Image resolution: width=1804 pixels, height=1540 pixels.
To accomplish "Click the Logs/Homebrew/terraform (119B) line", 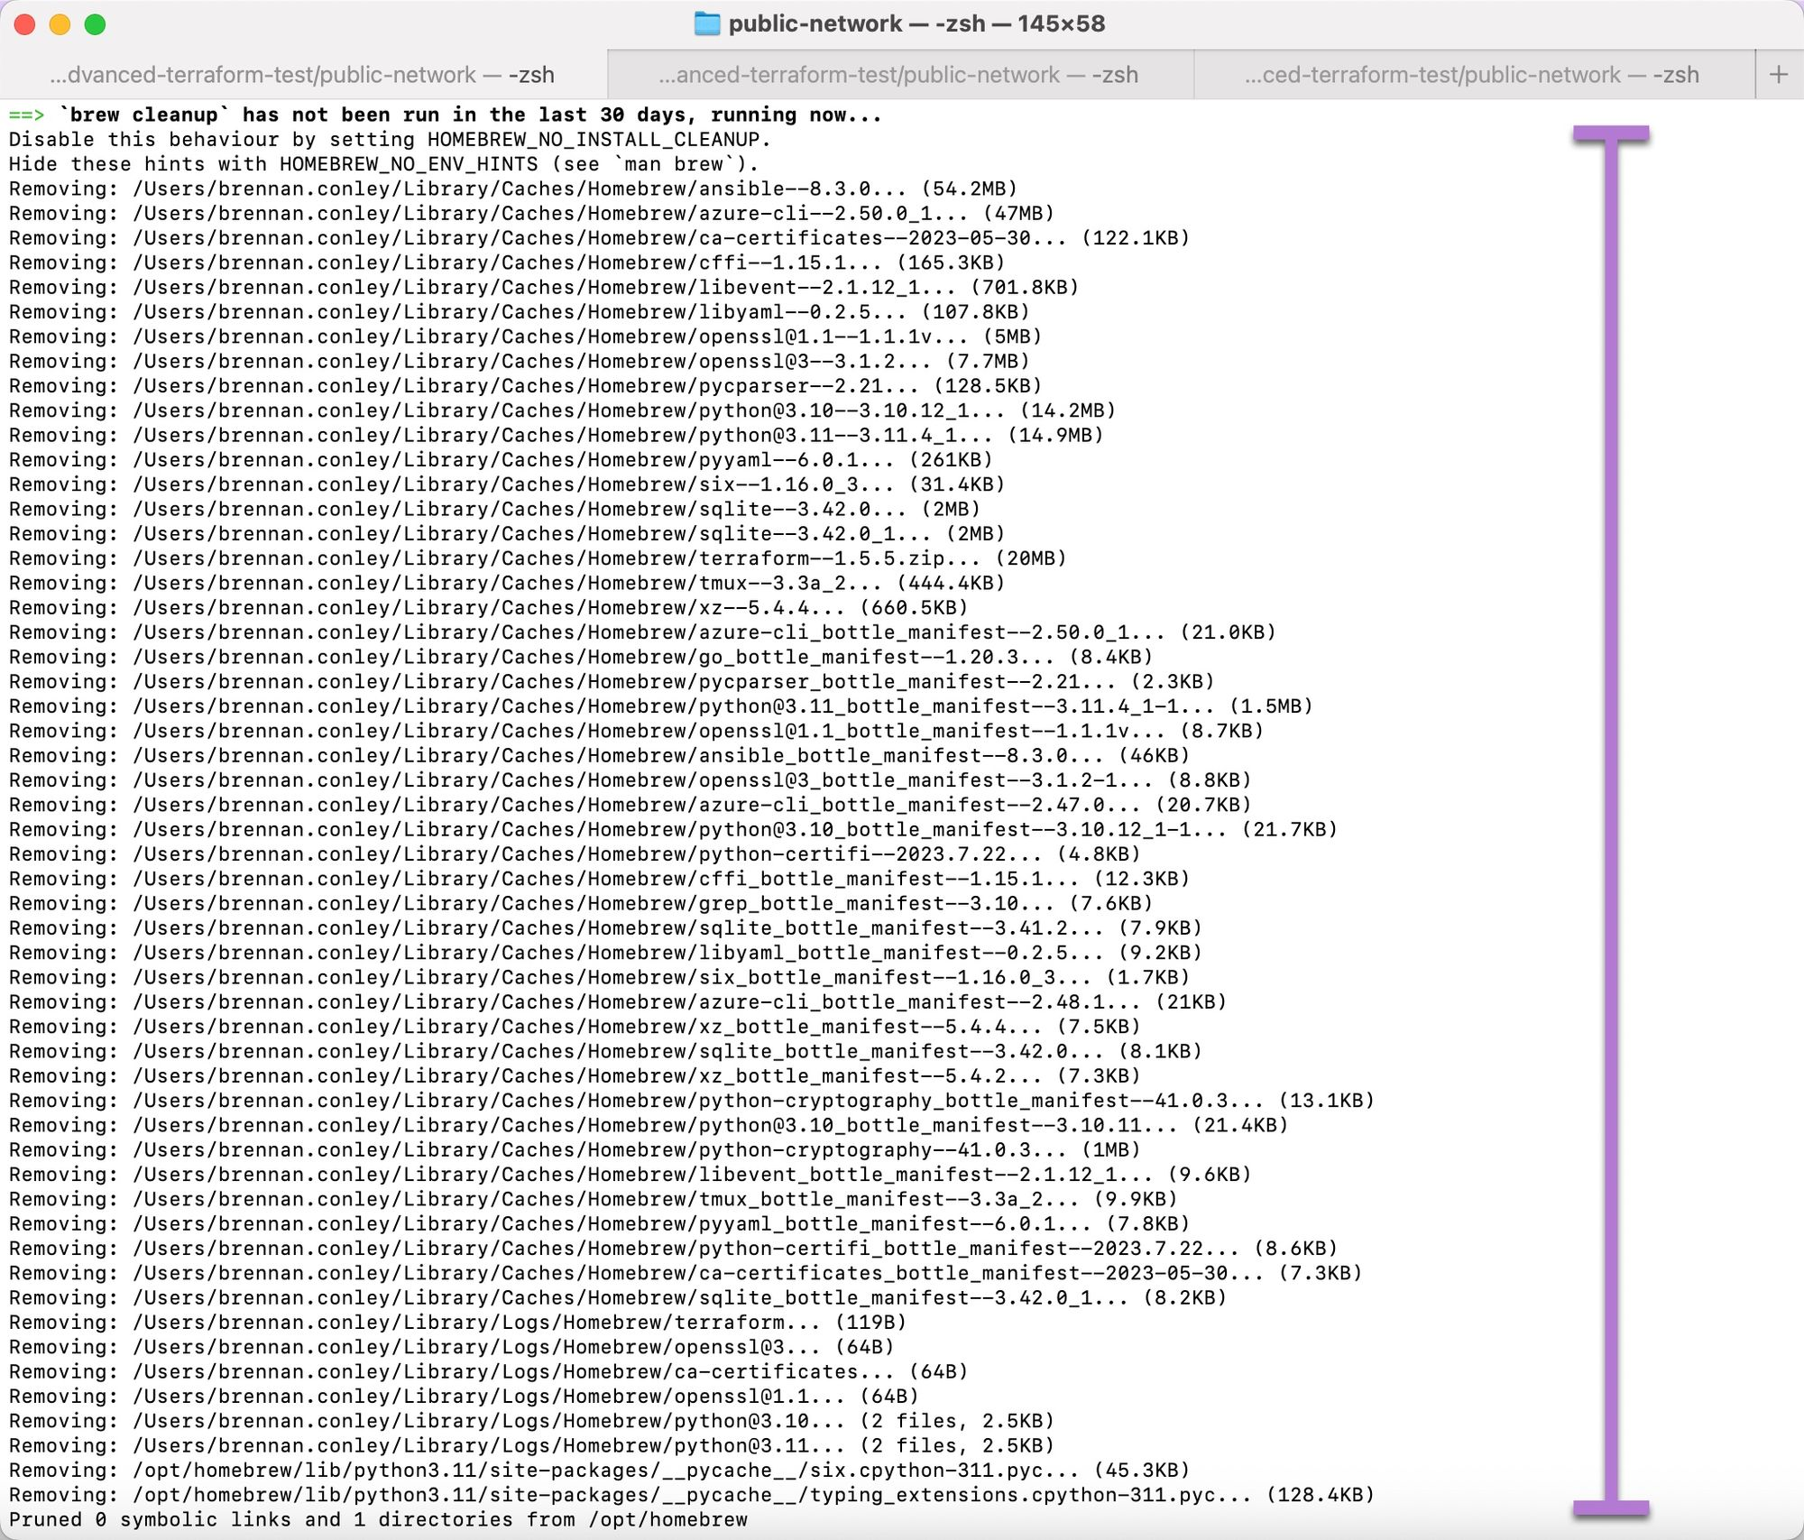I will (456, 1323).
